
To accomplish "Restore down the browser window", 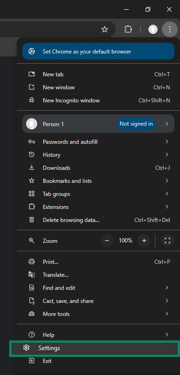I will [x=148, y=9].
